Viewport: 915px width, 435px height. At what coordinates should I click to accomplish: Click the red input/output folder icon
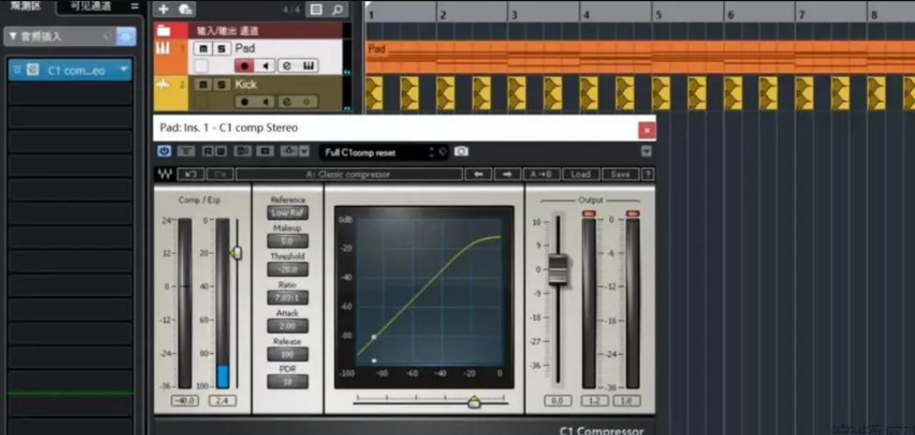coord(163,31)
